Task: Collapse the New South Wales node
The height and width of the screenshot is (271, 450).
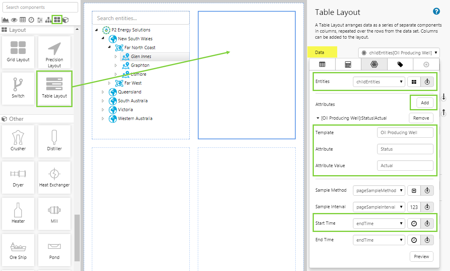Action: coord(103,38)
